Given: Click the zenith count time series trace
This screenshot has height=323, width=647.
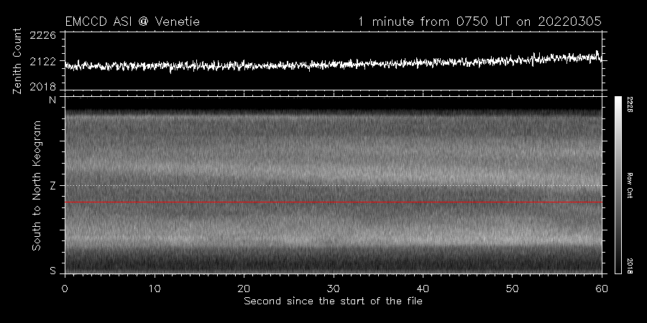Looking at the screenshot, I should pyautogui.click(x=334, y=63).
